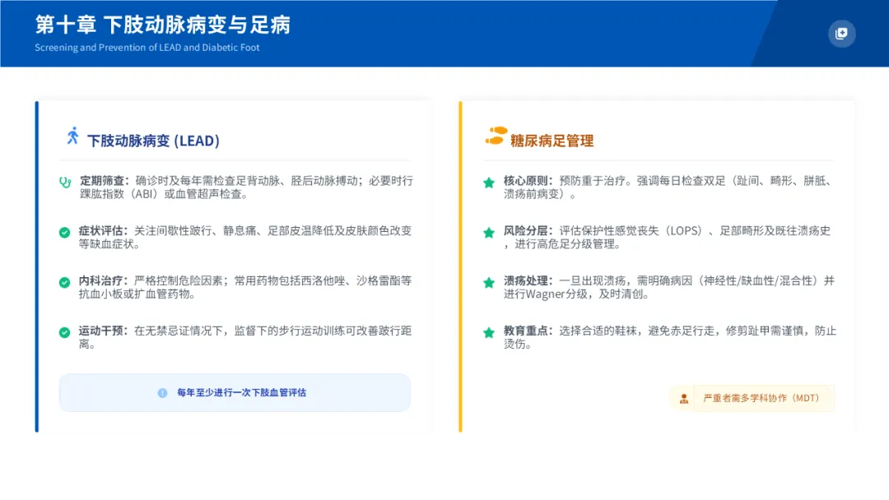Click the walking person icon beside LEAD
Screen dimensions: 889x500
pyautogui.click(x=72, y=136)
